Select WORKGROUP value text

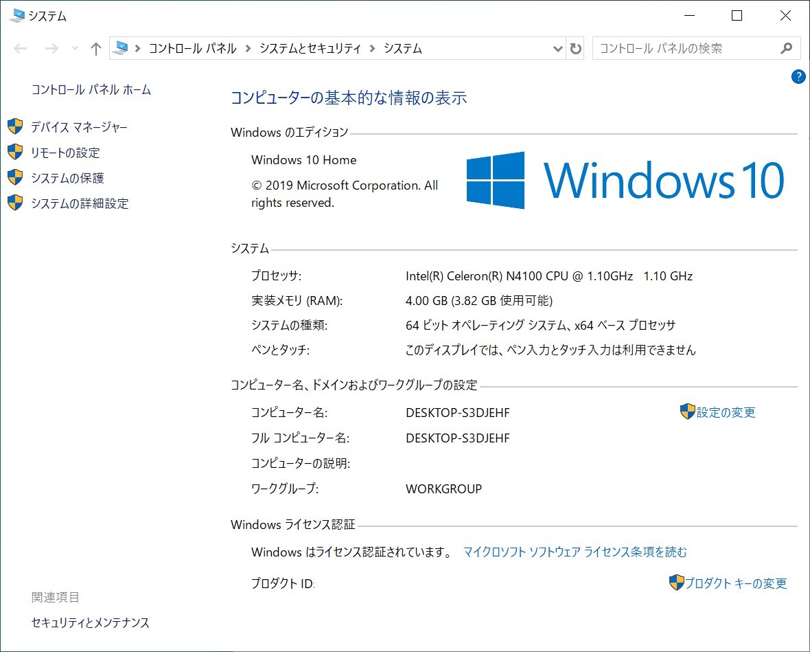[x=443, y=488]
